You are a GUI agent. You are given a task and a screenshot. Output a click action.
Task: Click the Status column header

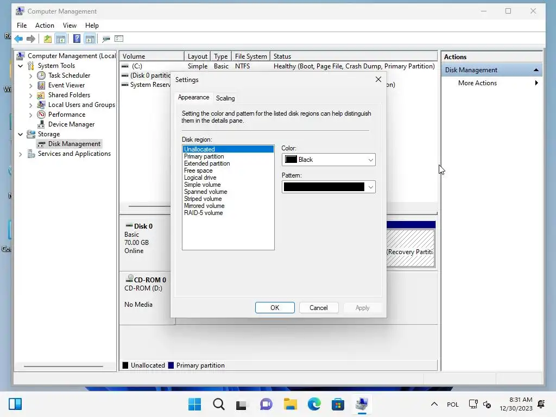coord(353,56)
